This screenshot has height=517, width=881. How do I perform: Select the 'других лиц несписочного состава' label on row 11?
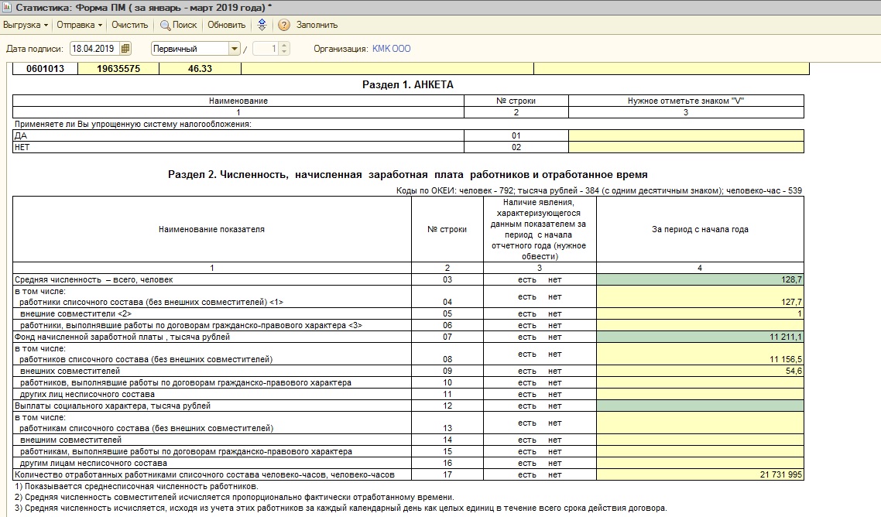[87, 395]
